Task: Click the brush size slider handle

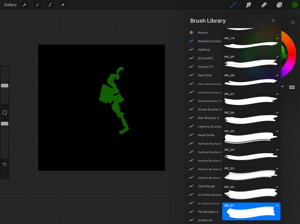Action: [x=4, y=86]
